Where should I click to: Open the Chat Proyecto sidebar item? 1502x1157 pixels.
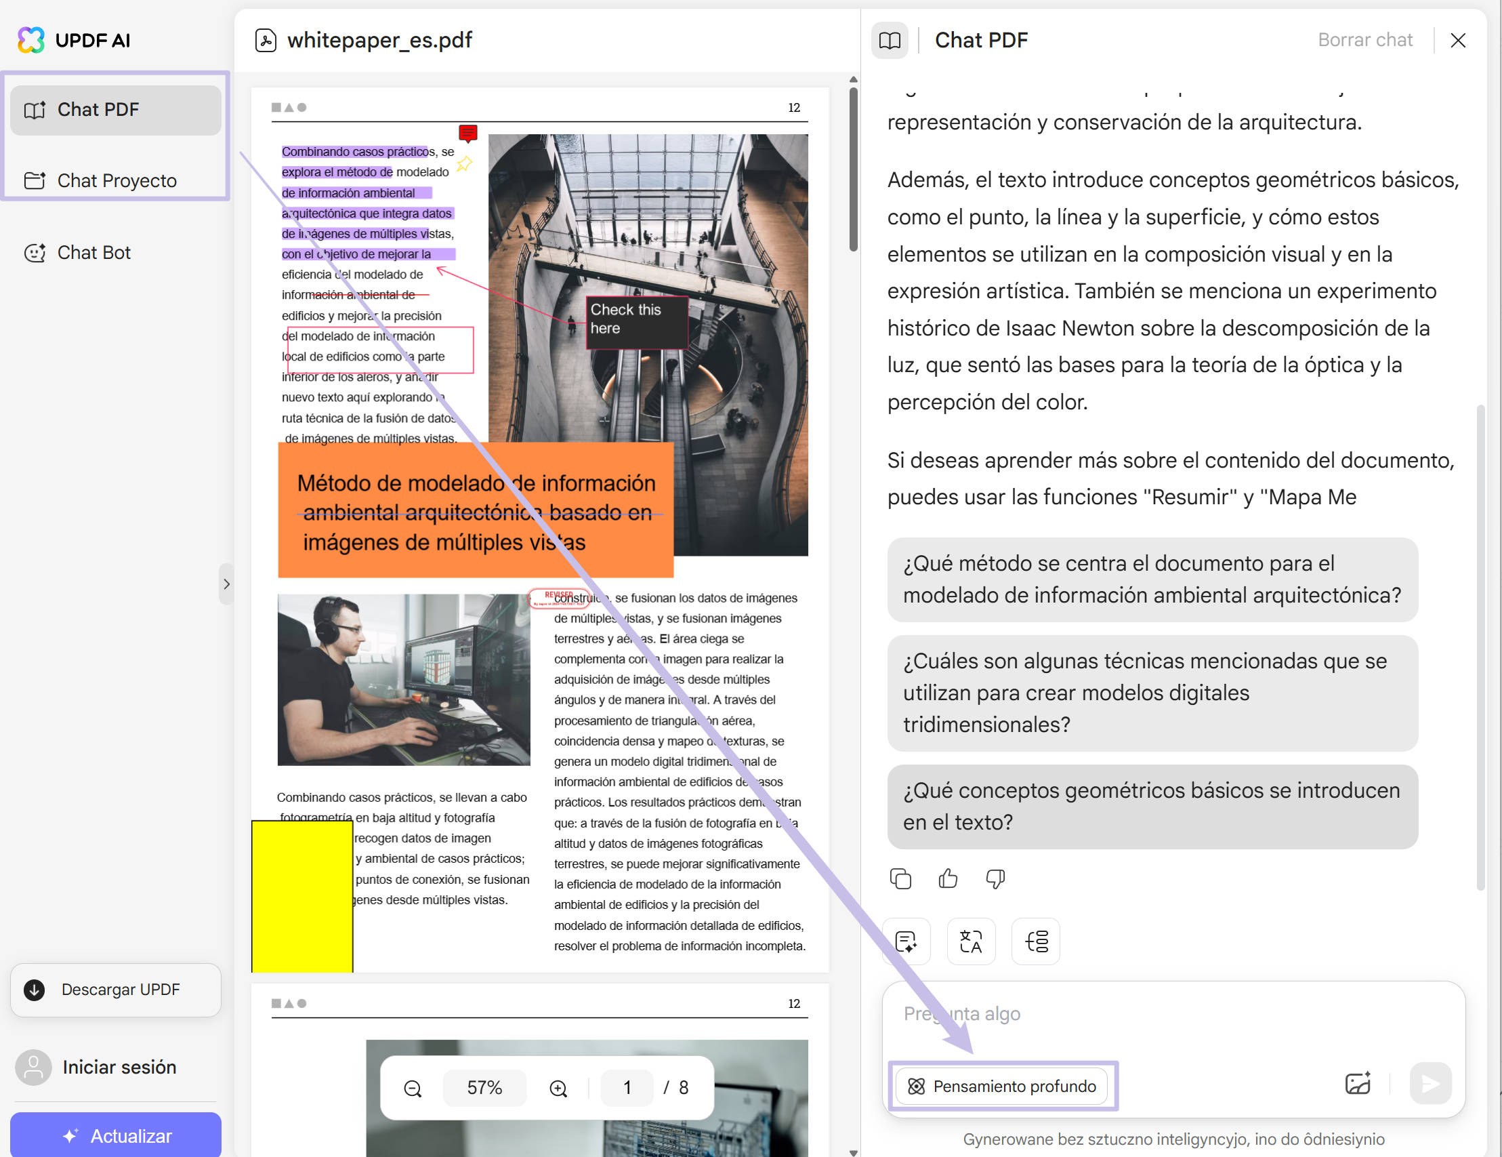click(x=116, y=181)
